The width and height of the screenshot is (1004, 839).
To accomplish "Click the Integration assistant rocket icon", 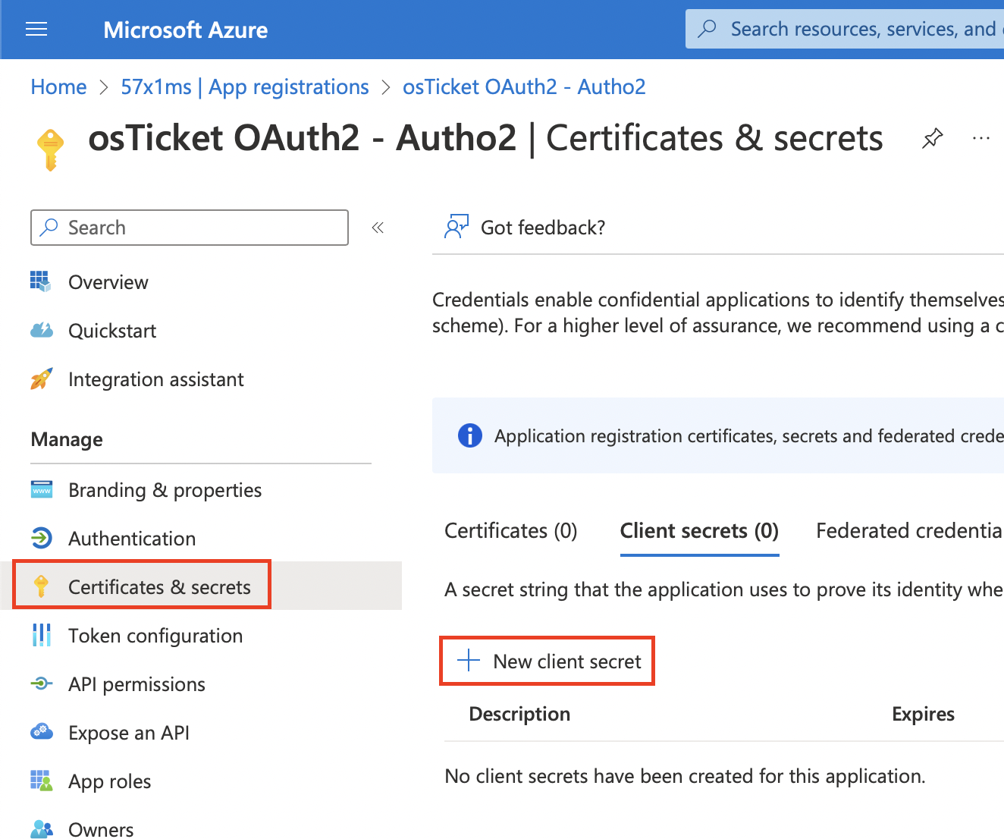I will 41,379.
